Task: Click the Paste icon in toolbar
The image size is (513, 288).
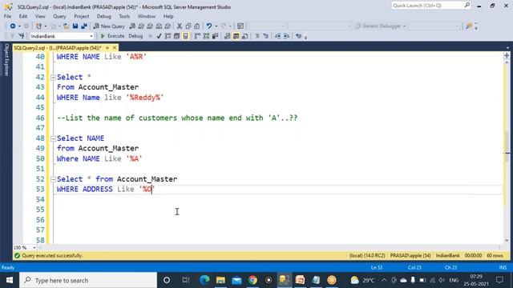Action: point(197,26)
